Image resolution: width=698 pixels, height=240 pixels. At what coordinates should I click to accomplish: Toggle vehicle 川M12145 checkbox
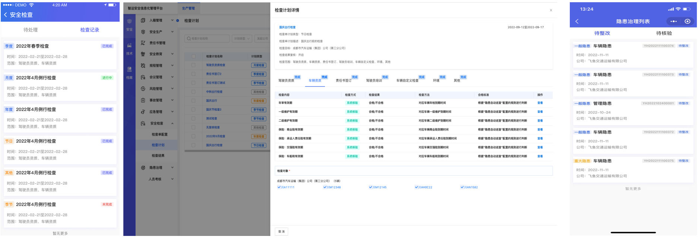pyautogui.click(x=370, y=187)
